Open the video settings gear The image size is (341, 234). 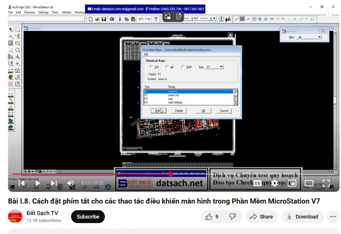pyautogui.click(x=275, y=183)
